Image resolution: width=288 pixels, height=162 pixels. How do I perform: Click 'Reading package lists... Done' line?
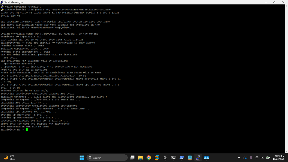pos(22,46)
